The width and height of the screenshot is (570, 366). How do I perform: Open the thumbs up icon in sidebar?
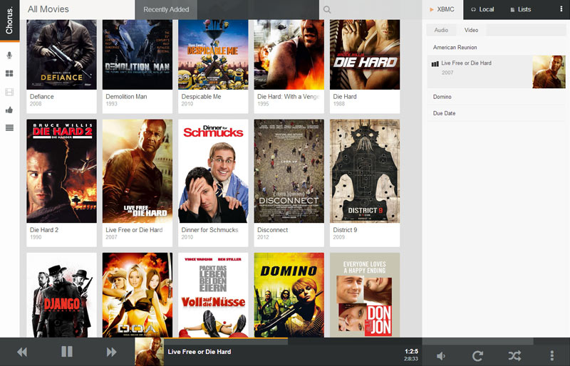tap(9, 110)
